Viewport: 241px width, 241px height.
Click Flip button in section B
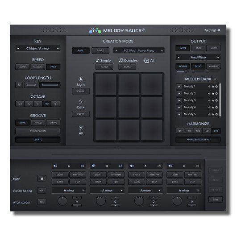[116, 182]
